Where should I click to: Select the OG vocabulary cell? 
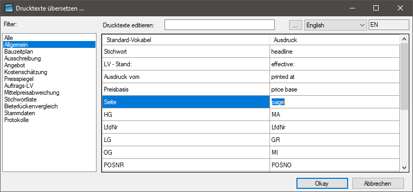[x=186, y=153]
